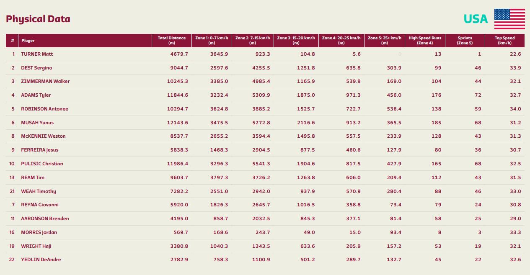Click player name McKENNIE Weston
Image resolution: width=530 pixels, height=275 pixels.
(x=43, y=136)
